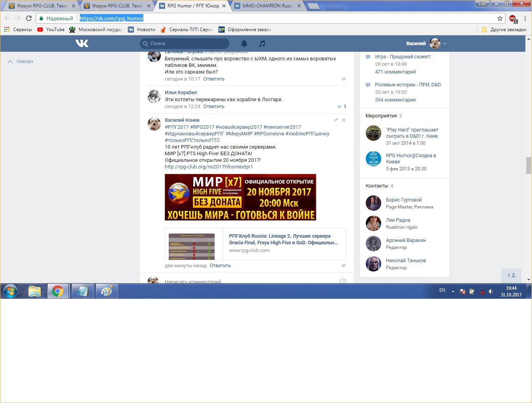Click Илья Корабел's avatar

154,96
